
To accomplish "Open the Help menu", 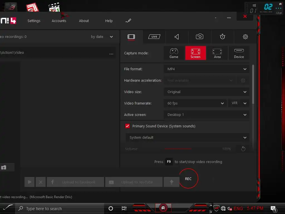I will pos(109,21).
